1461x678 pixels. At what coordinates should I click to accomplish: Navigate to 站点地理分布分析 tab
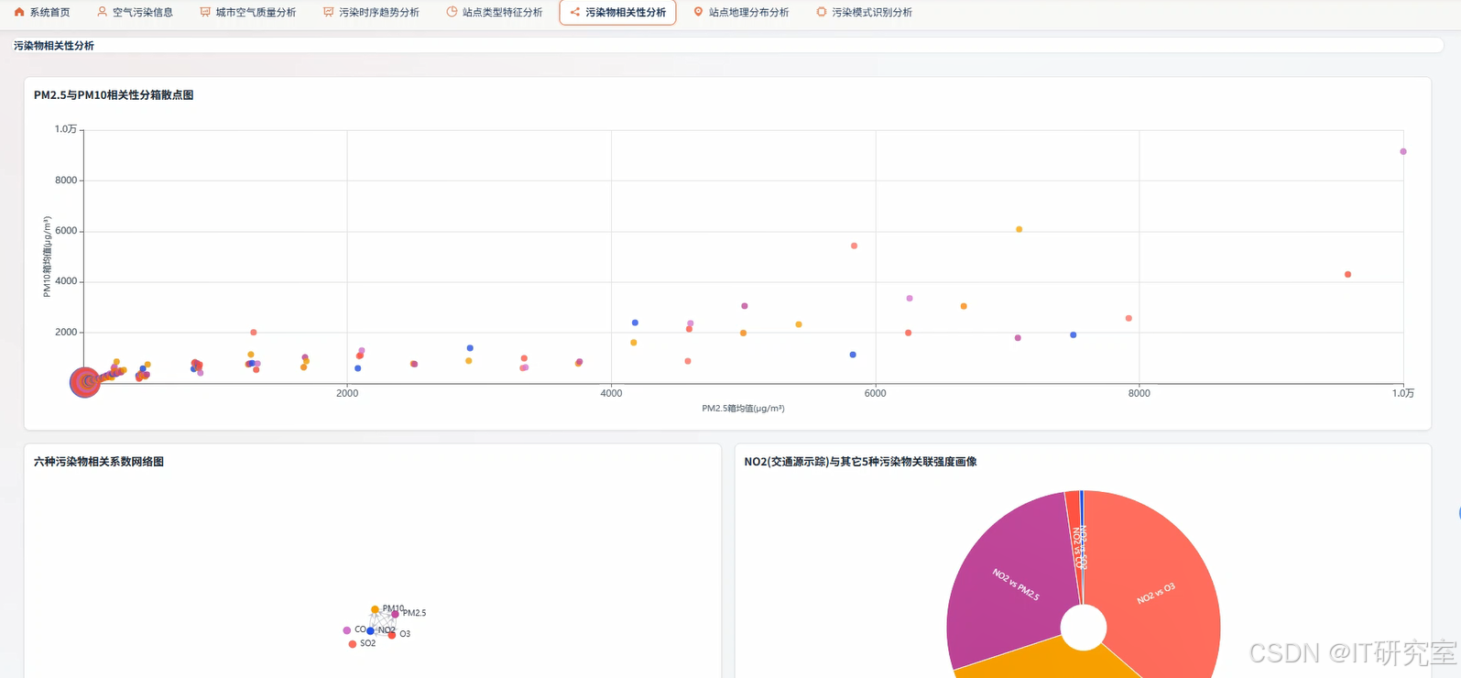[x=741, y=13]
